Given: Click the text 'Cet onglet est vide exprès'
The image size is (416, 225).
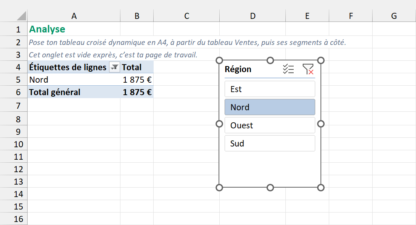Looking at the screenshot, I should (x=73, y=55).
